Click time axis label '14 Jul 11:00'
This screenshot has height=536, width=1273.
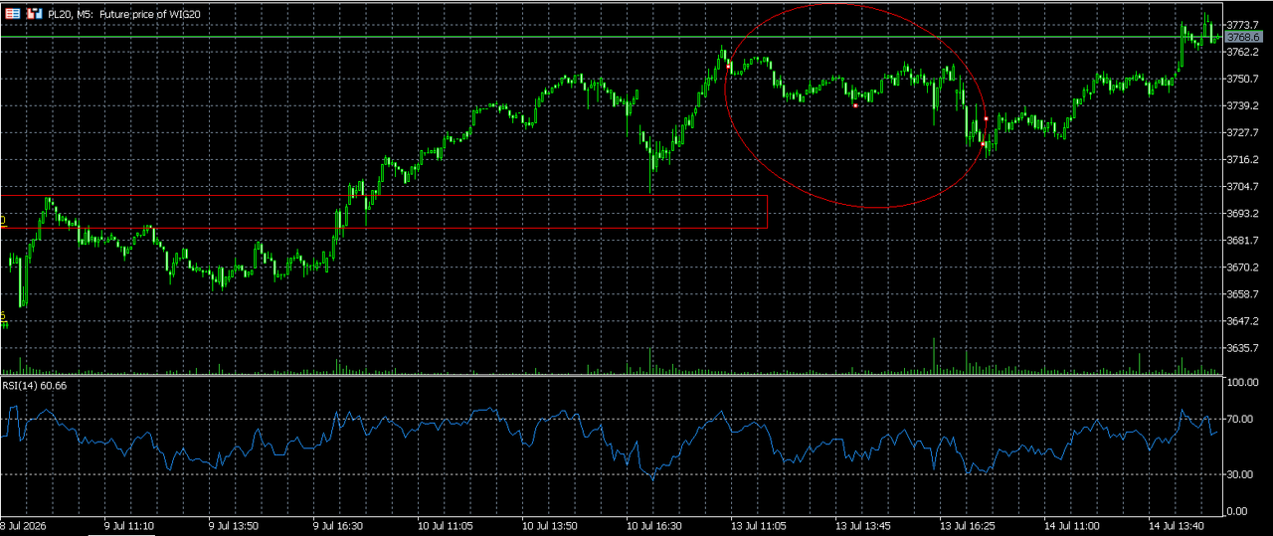[1073, 524]
